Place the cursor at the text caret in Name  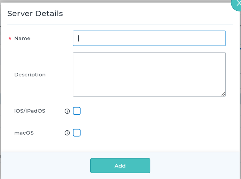79,38
